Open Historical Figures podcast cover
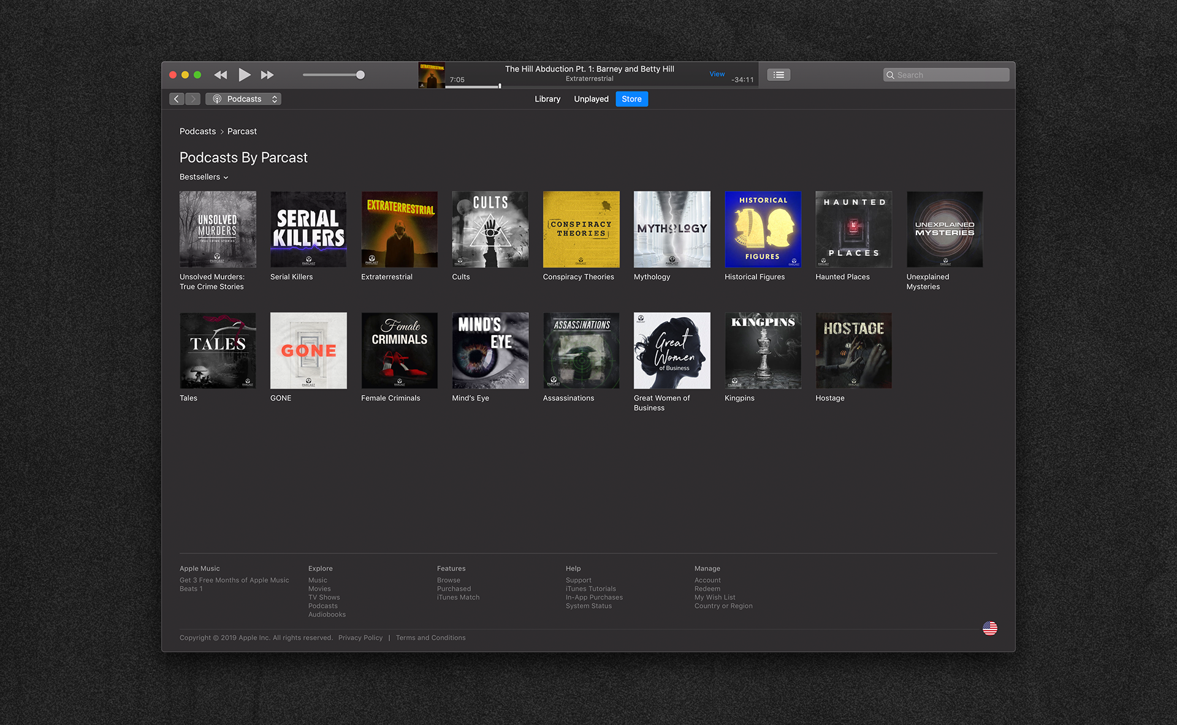This screenshot has height=725, width=1177. click(763, 229)
